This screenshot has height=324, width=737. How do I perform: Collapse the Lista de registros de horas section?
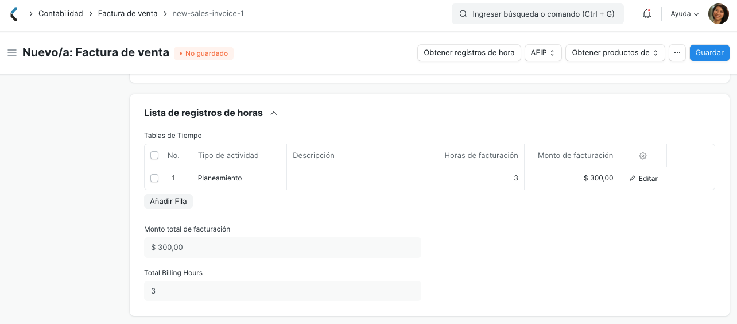(274, 113)
